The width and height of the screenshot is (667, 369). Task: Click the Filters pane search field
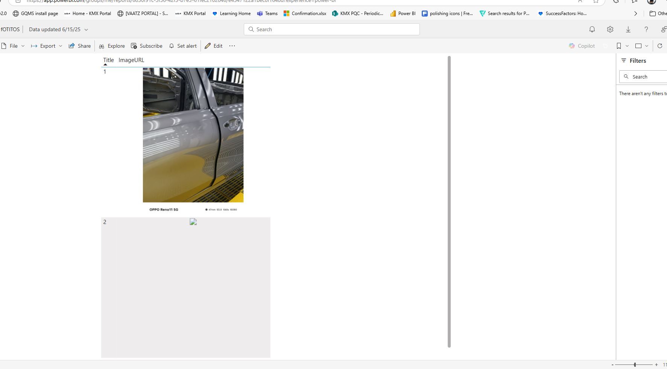coord(643,77)
